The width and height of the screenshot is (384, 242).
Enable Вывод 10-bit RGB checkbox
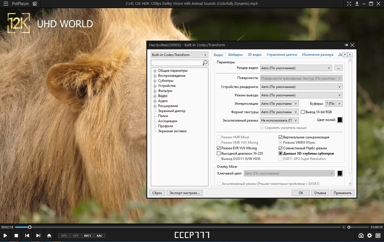[303, 112]
